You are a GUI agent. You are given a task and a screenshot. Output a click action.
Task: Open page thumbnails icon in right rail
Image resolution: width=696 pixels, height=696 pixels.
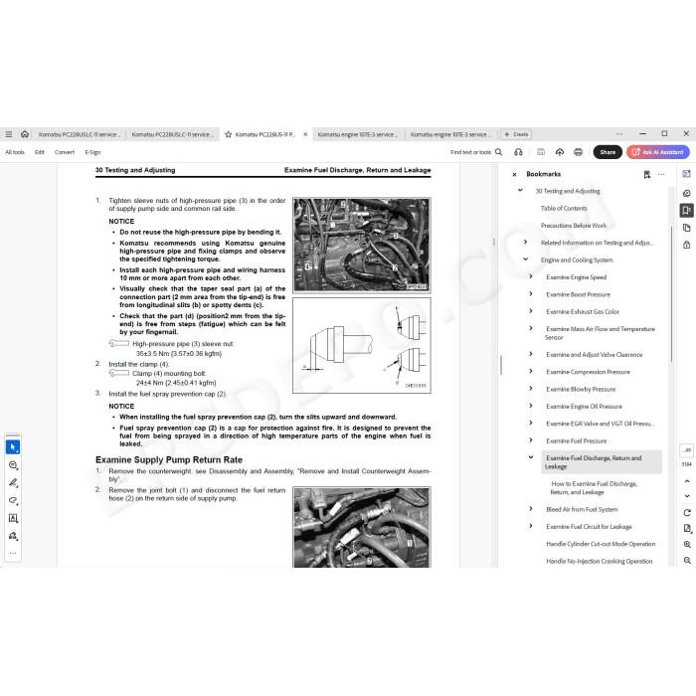[687, 228]
